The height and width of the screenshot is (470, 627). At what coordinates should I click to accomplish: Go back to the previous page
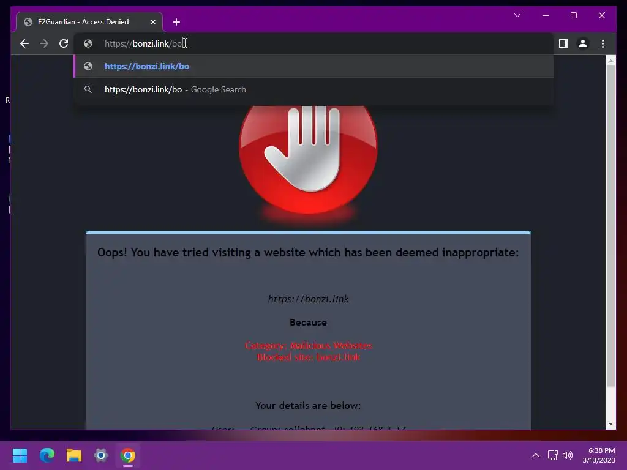click(x=24, y=43)
